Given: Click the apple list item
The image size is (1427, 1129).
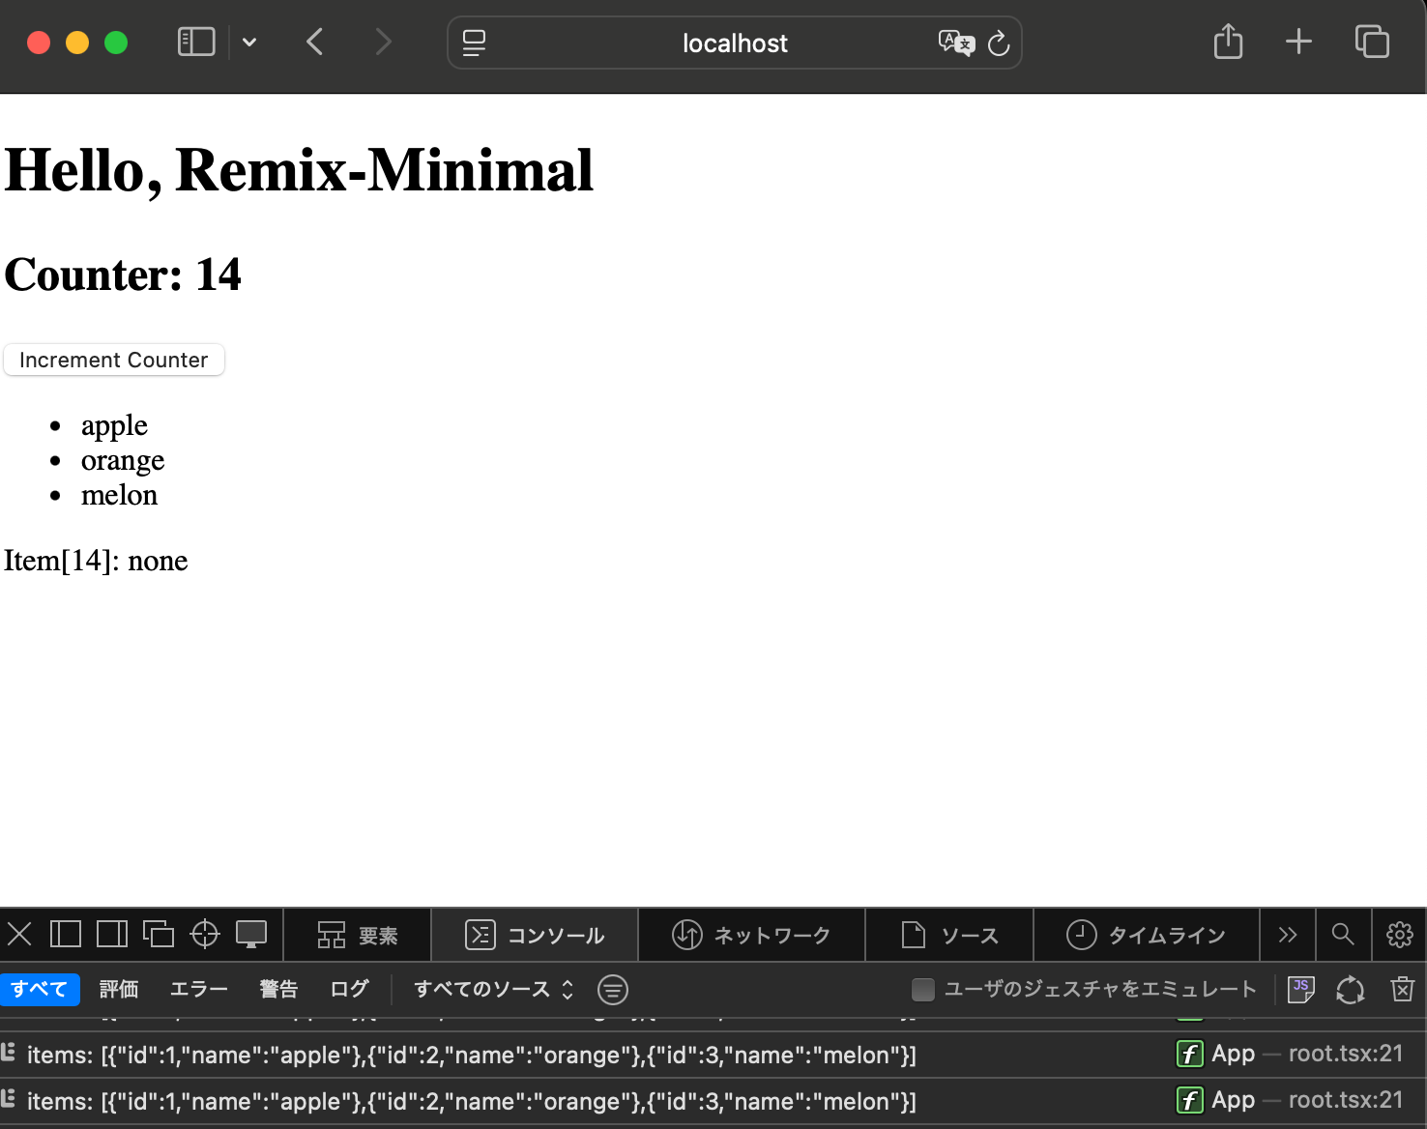Looking at the screenshot, I should click(x=114, y=425).
